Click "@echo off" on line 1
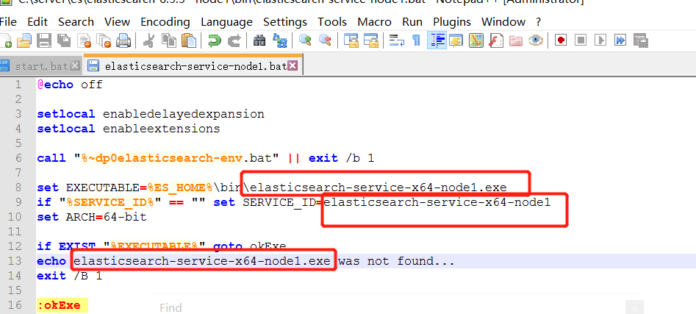 coord(70,85)
